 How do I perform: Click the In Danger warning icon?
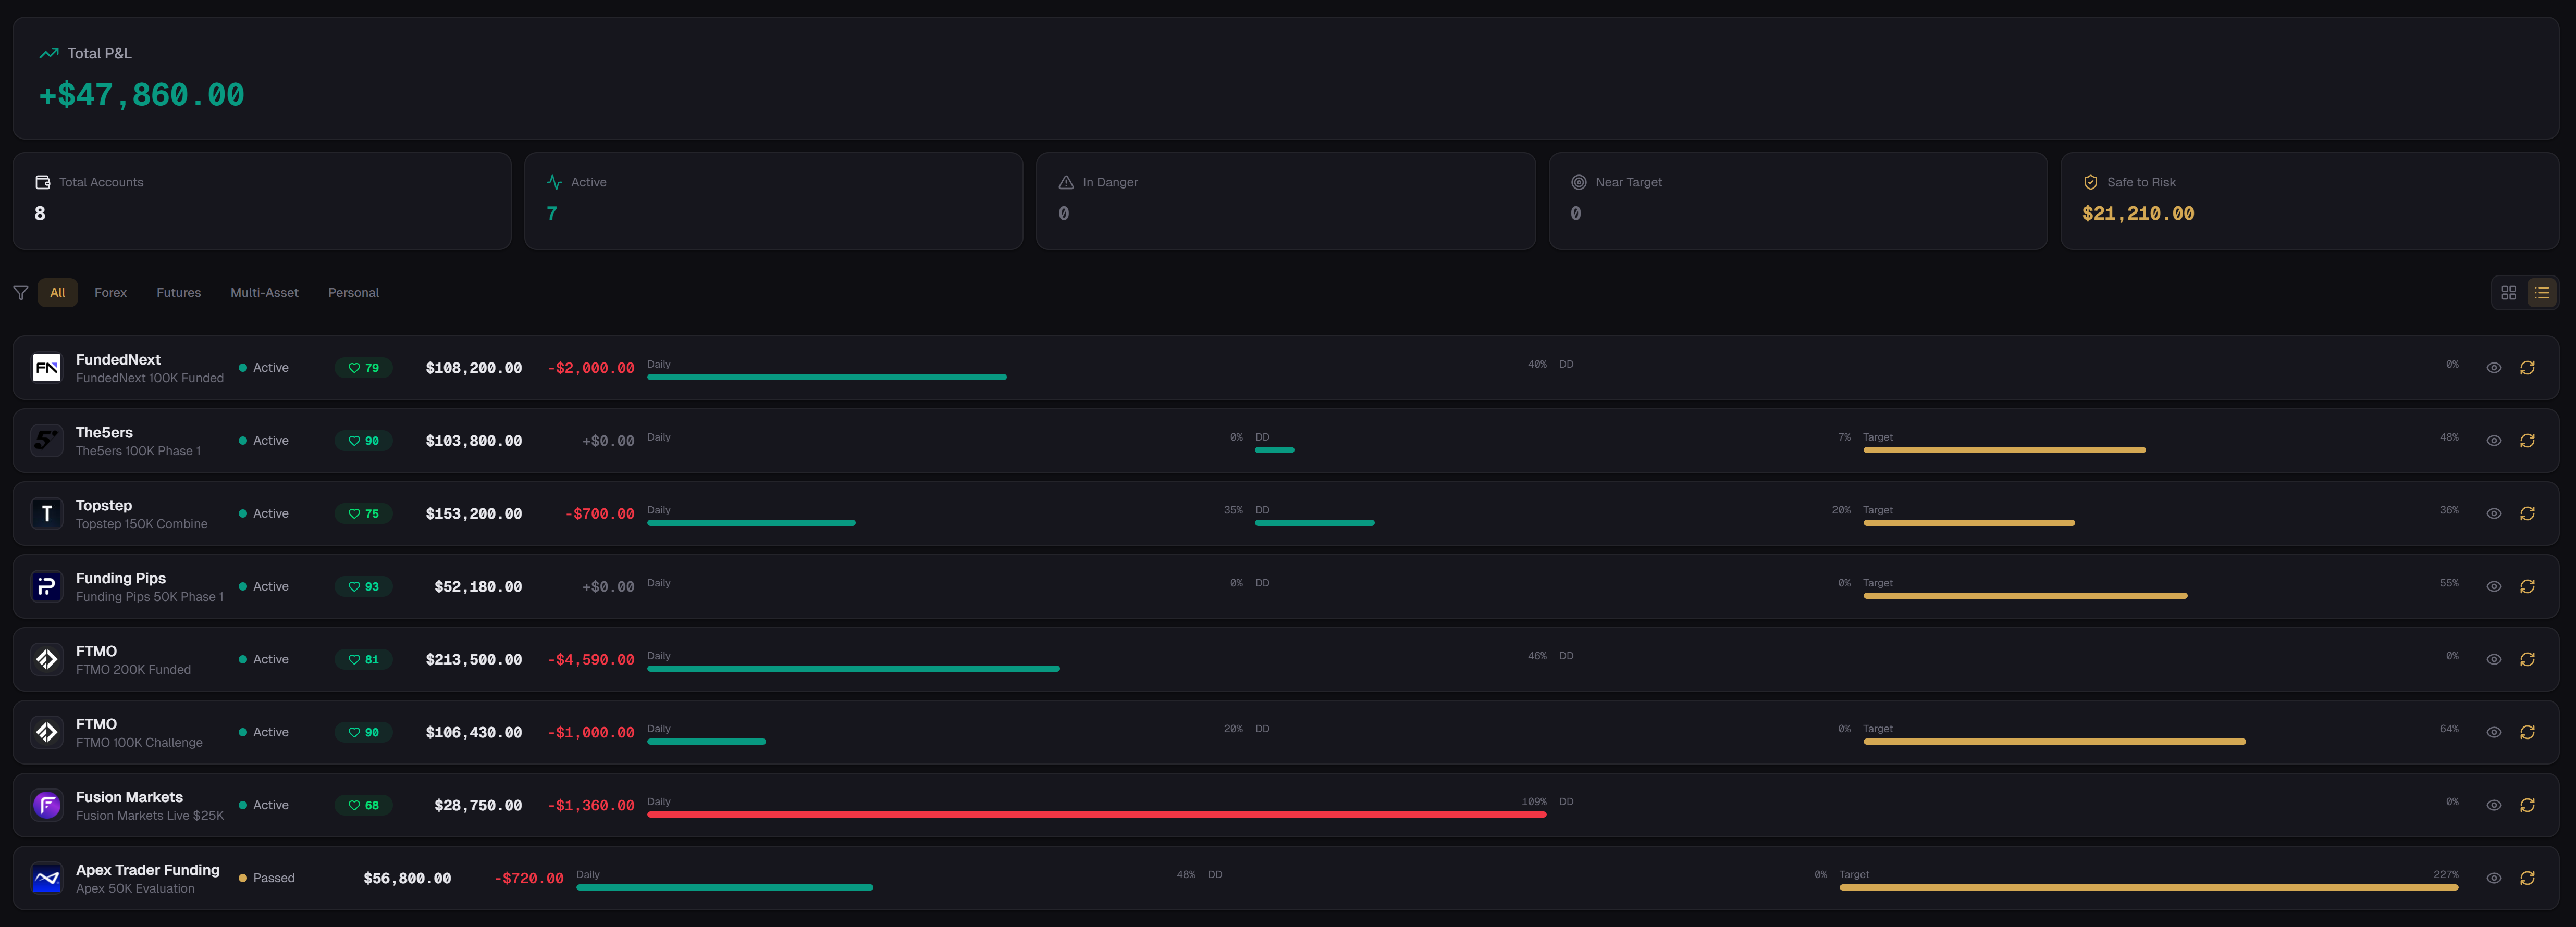[x=1066, y=182]
